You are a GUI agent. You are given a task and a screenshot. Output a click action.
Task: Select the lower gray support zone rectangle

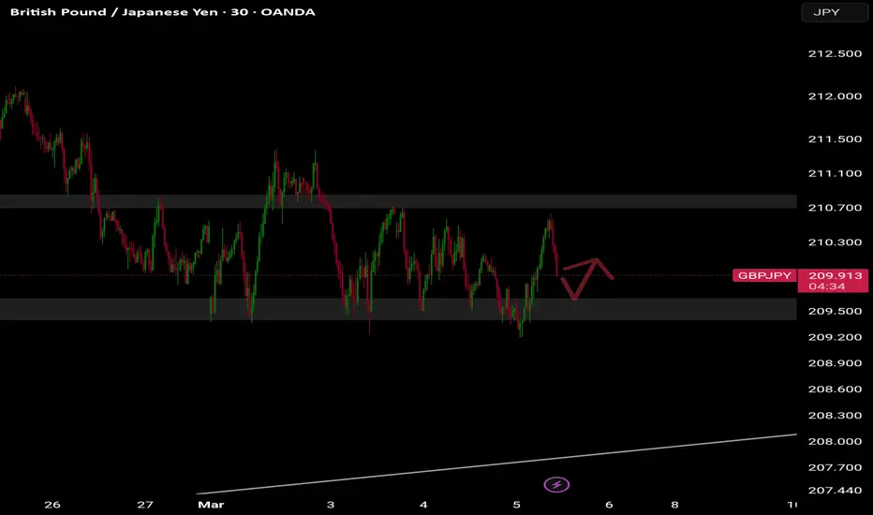[398, 309]
